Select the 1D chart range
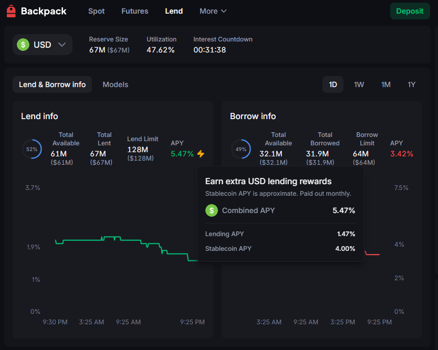This screenshot has height=350, width=438. pos(333,84)
